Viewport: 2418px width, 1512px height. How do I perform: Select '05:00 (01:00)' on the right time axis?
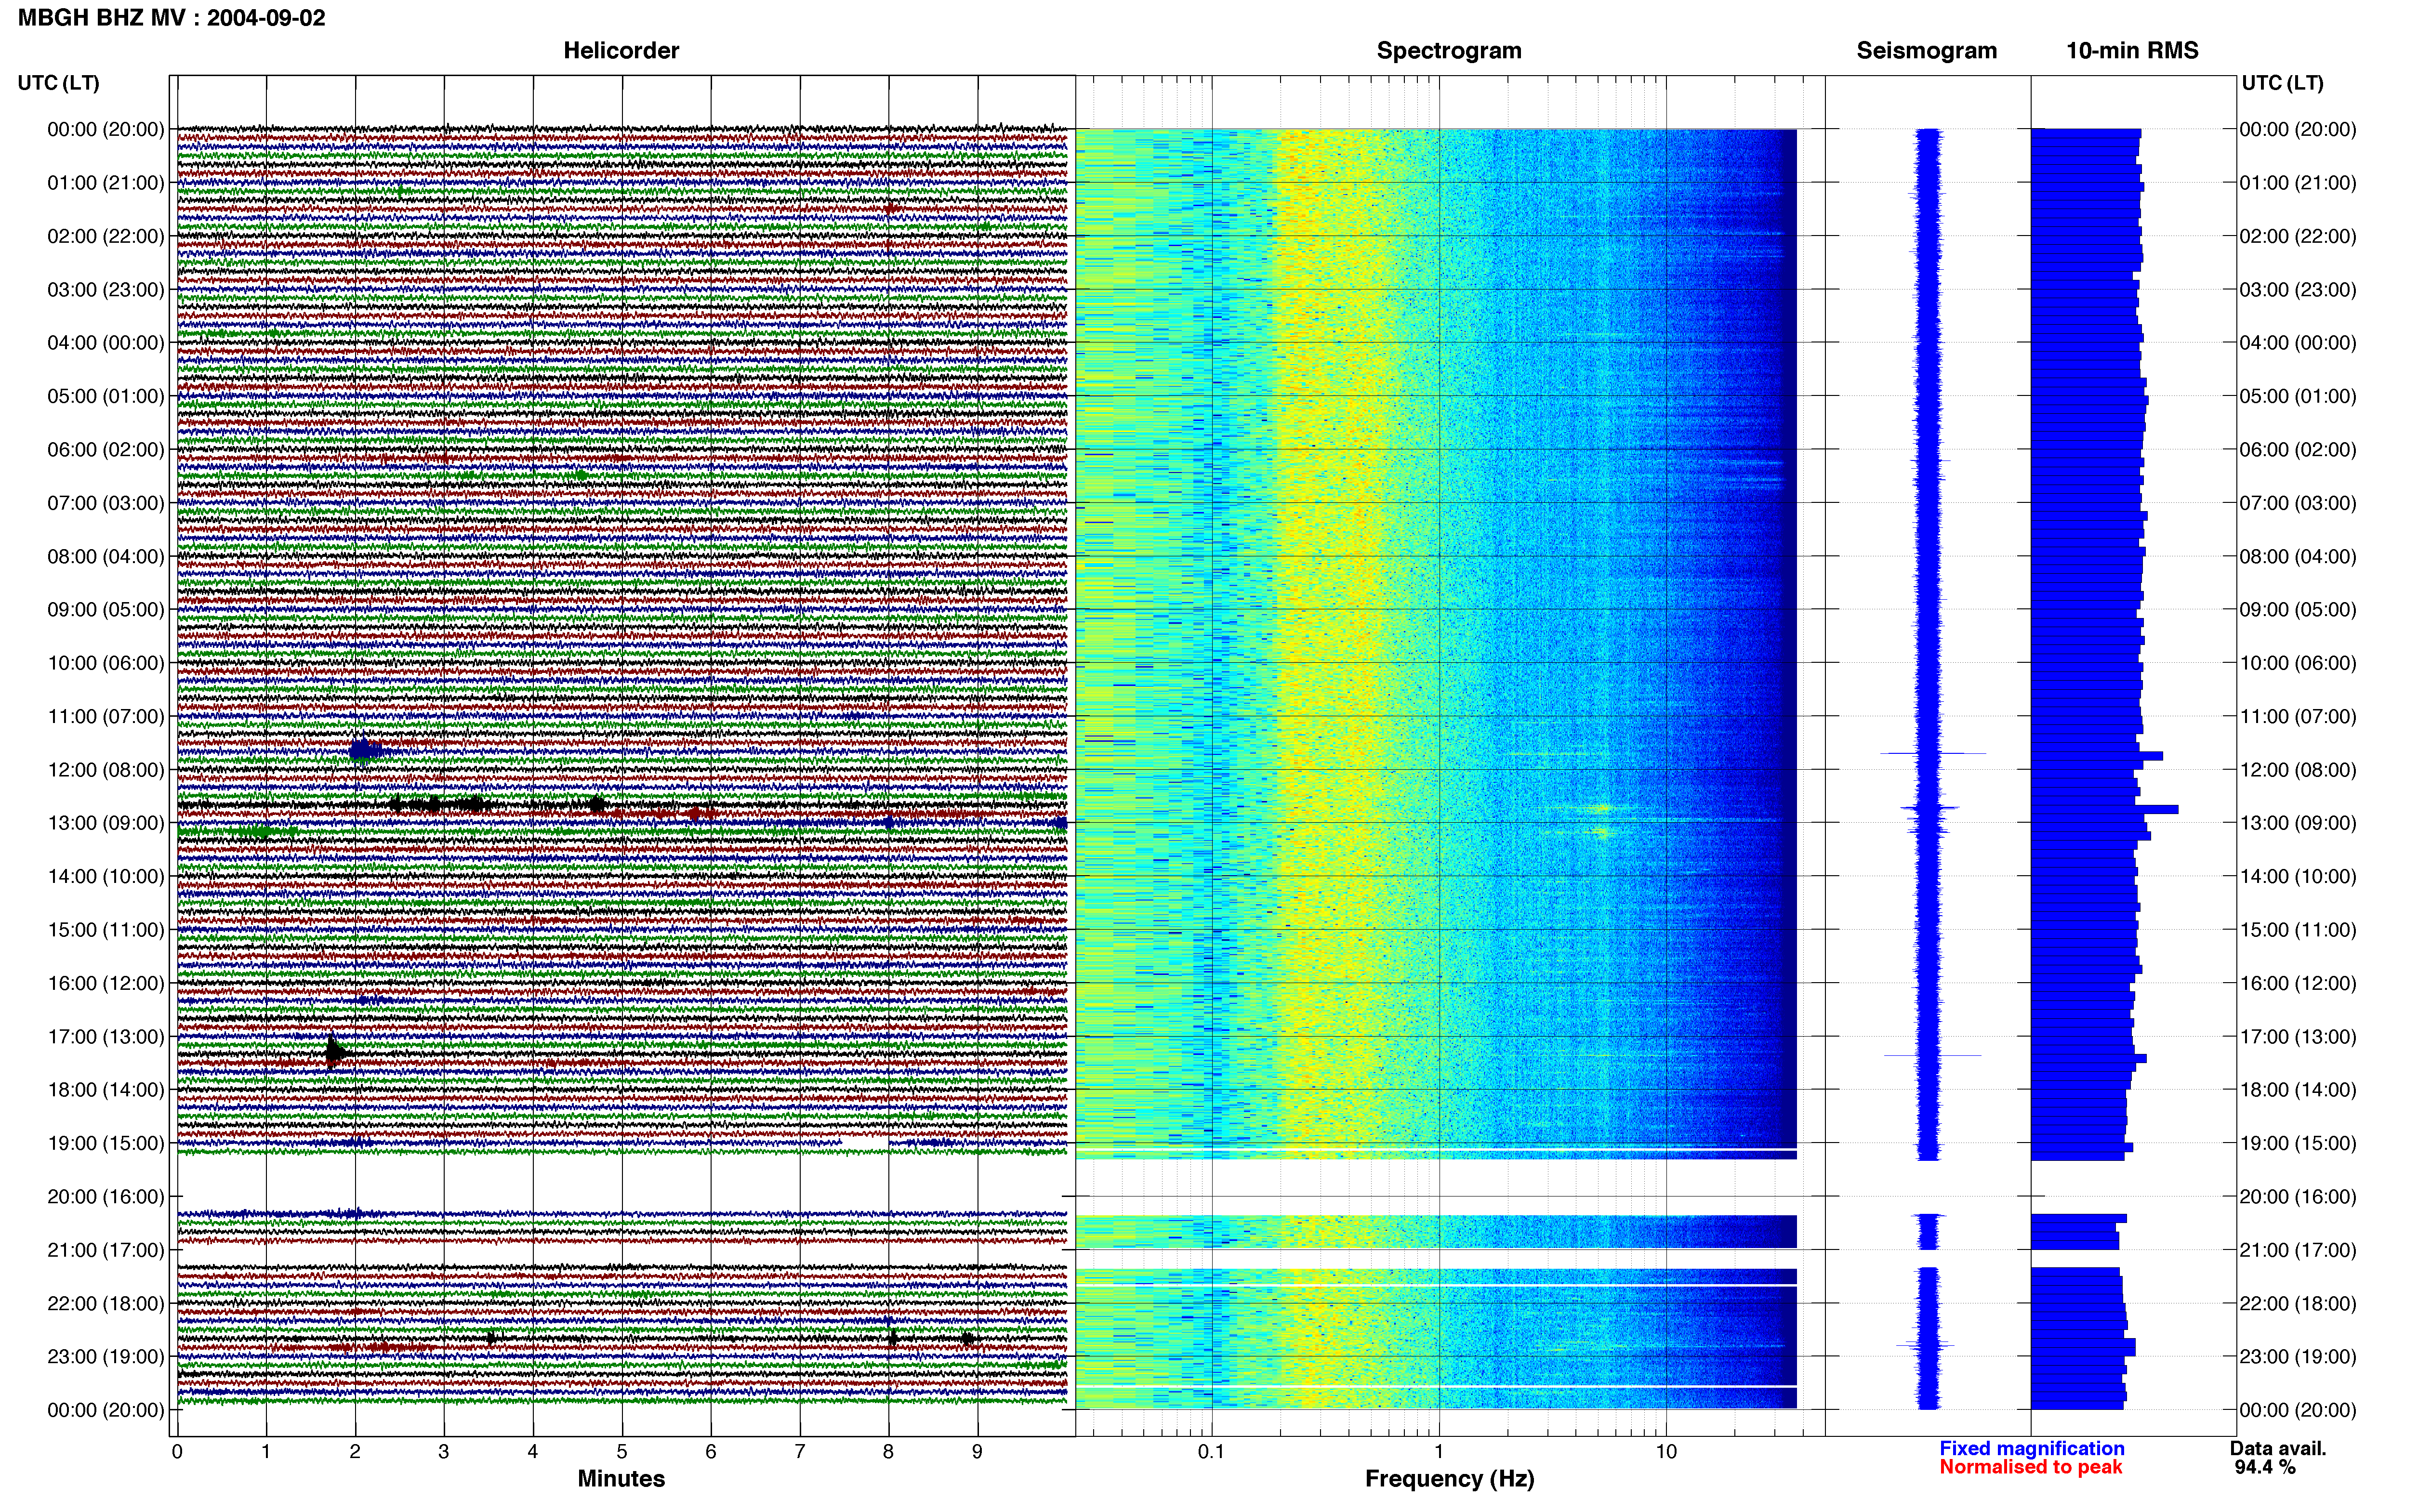tap(2298, 396)
